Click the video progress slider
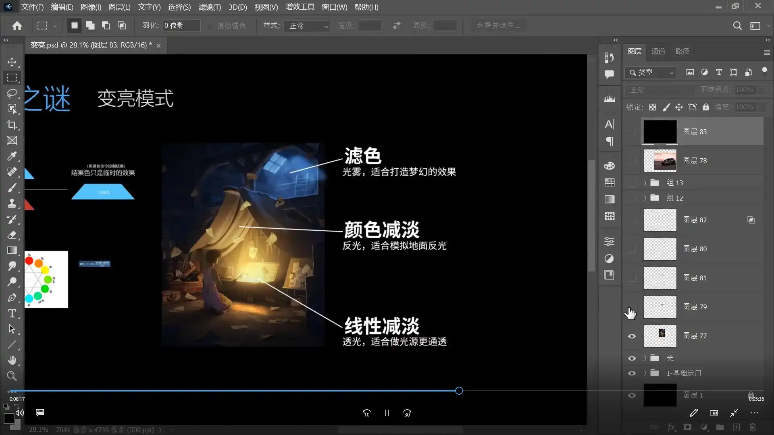The width and height of the screenshot is (774, 435). tap(458, 390)
